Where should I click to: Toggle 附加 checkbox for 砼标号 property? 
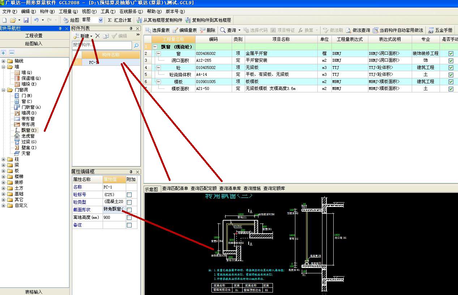(129, 195)
